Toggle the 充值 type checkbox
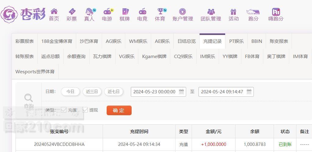Image resolution: width=312 pixels, height=152 pixels. tap(63, 110)
